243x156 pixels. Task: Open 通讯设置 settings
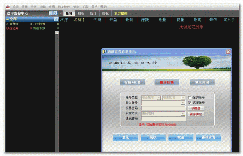click(209, 137)
